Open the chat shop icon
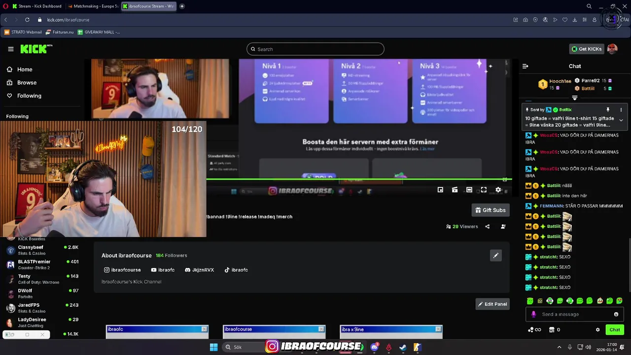Image resolution: width=631 pixels, height=355 pixels. 552,330
